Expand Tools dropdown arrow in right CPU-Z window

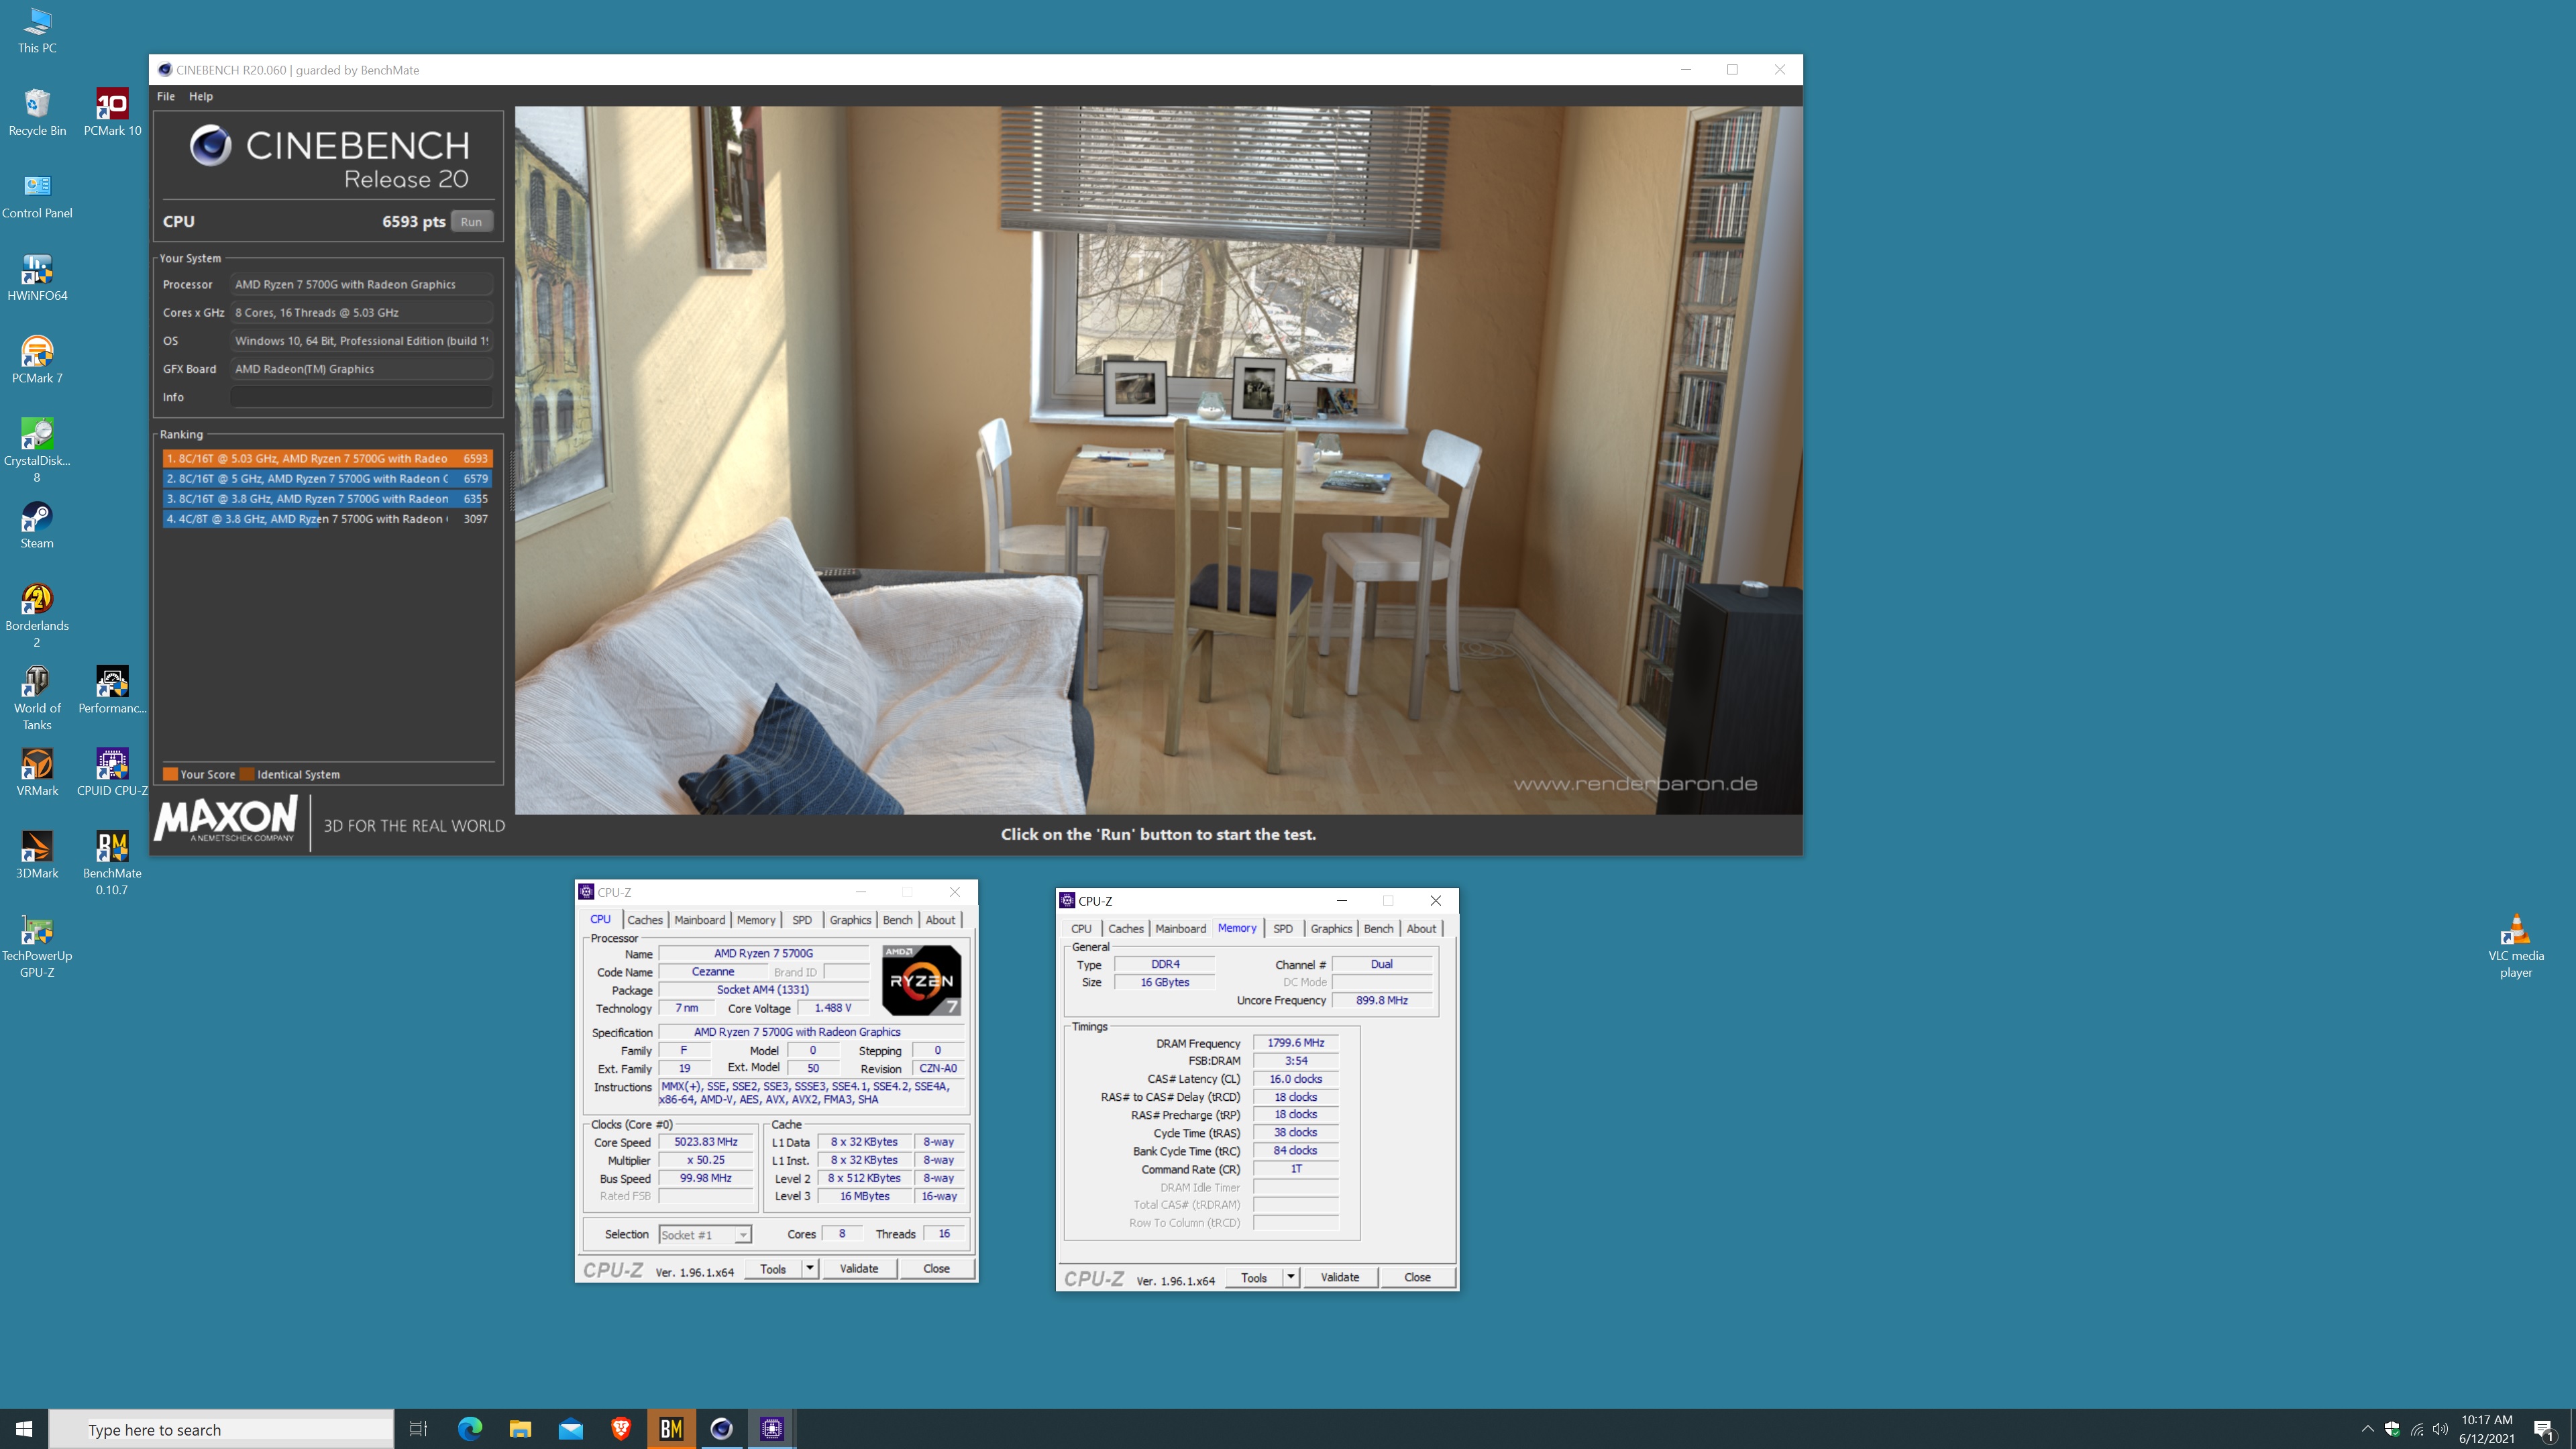pyautogui.click(x=1291, y=1278)
